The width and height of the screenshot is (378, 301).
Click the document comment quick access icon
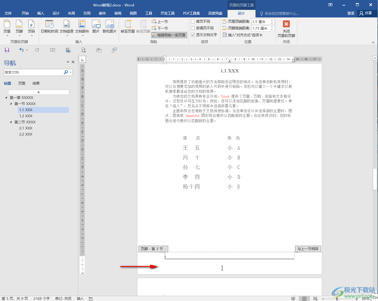[x=114, y=50]
